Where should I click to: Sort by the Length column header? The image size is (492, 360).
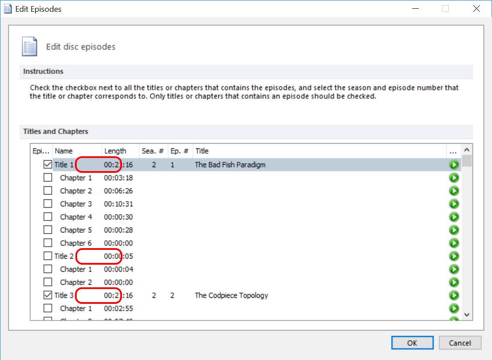121,151
